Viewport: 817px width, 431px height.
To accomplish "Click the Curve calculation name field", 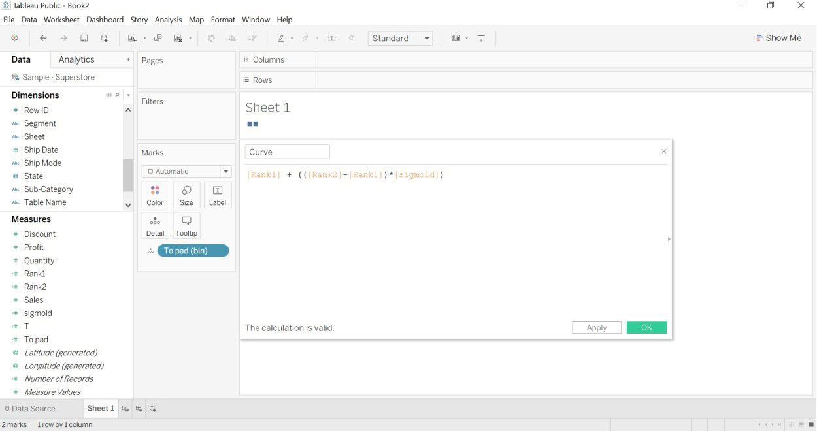I will 288,152.
